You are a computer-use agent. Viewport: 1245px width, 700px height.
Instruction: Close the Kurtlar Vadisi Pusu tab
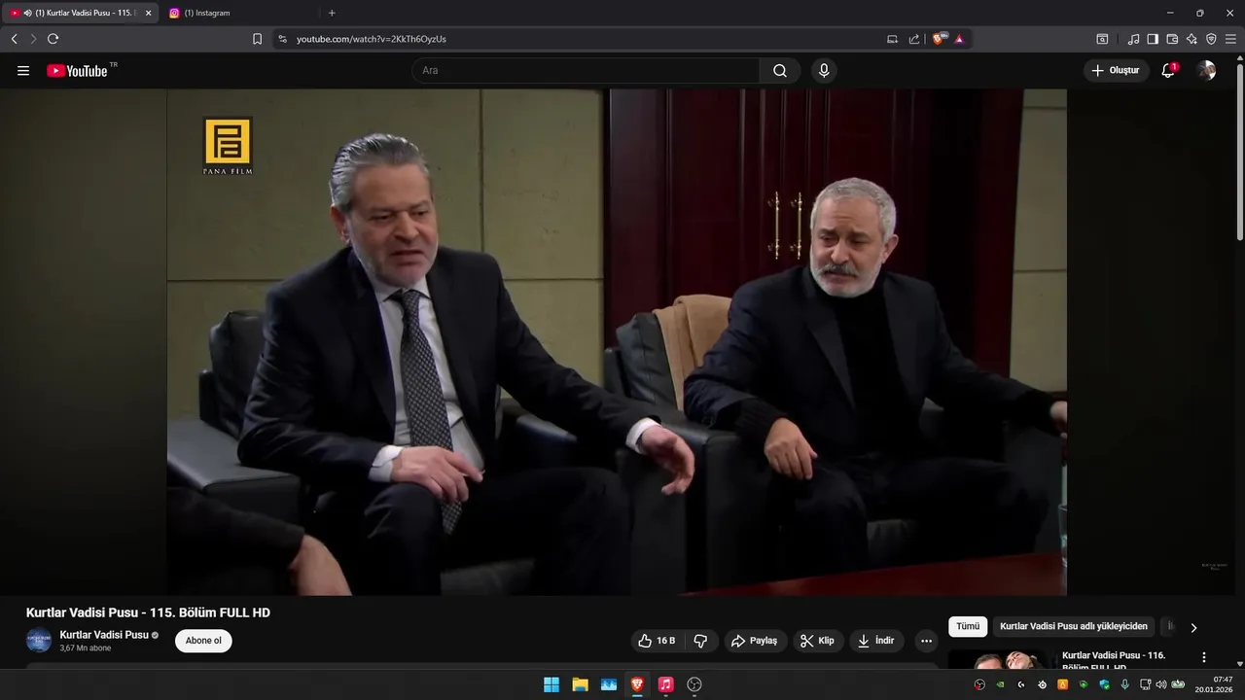(x=149, y=13)
